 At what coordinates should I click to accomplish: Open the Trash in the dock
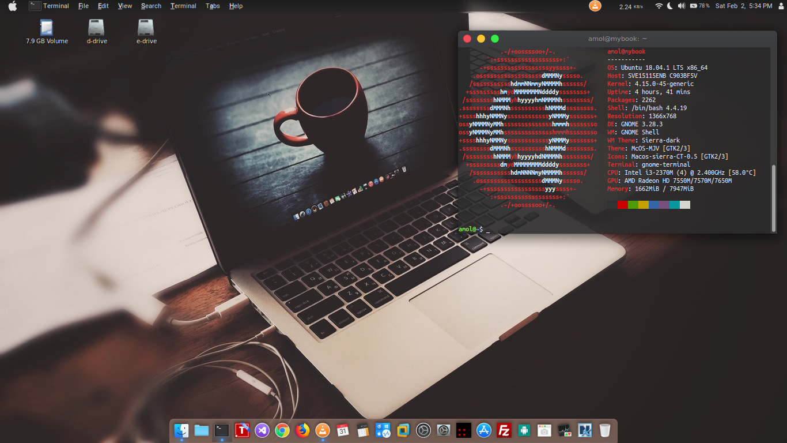[x=604, y=430]
